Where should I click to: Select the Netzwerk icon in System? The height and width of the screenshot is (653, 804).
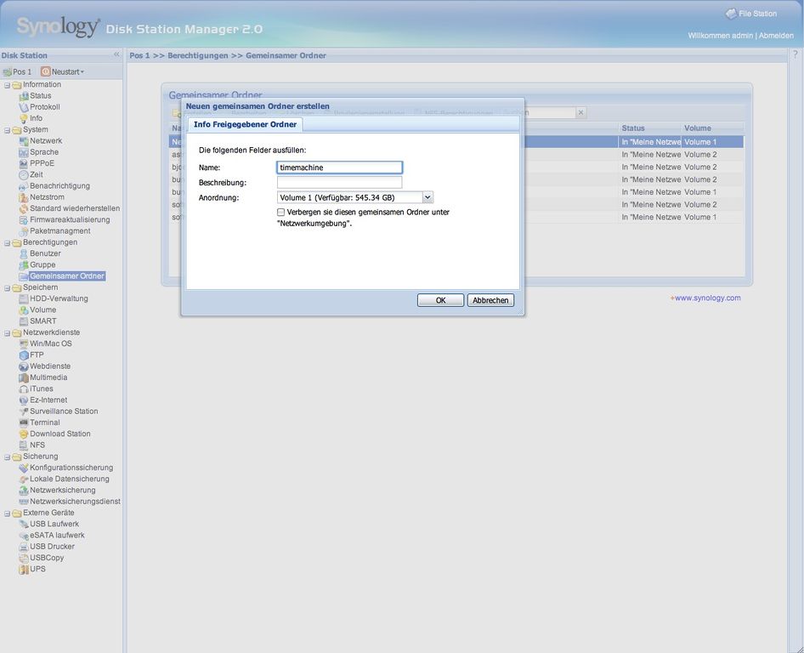(x=24, y=141)
